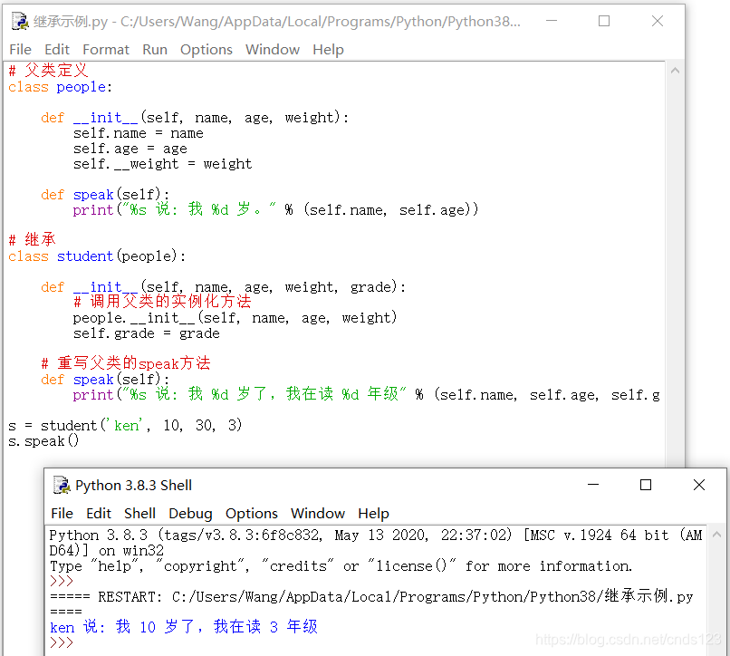Click the 'self.age = age' line

(130, 149)
